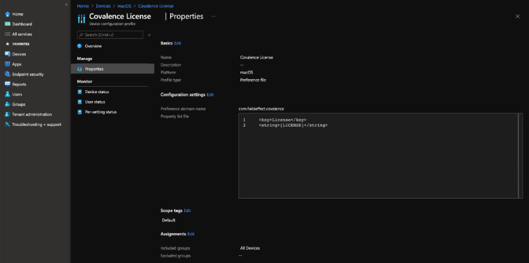Click the Device status icon
The width and height of the screenshot is (529, 263).
[80, 91]
